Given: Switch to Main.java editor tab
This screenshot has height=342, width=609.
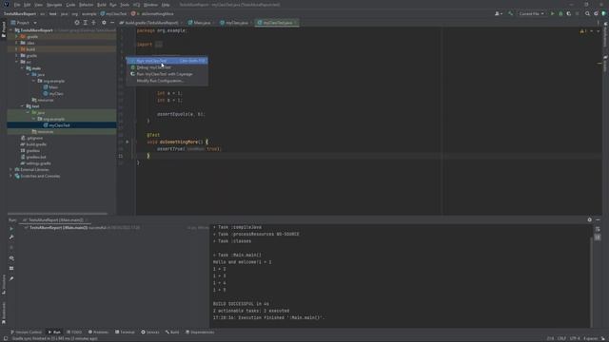Looking at the screenshot, I should click(202, 23).
